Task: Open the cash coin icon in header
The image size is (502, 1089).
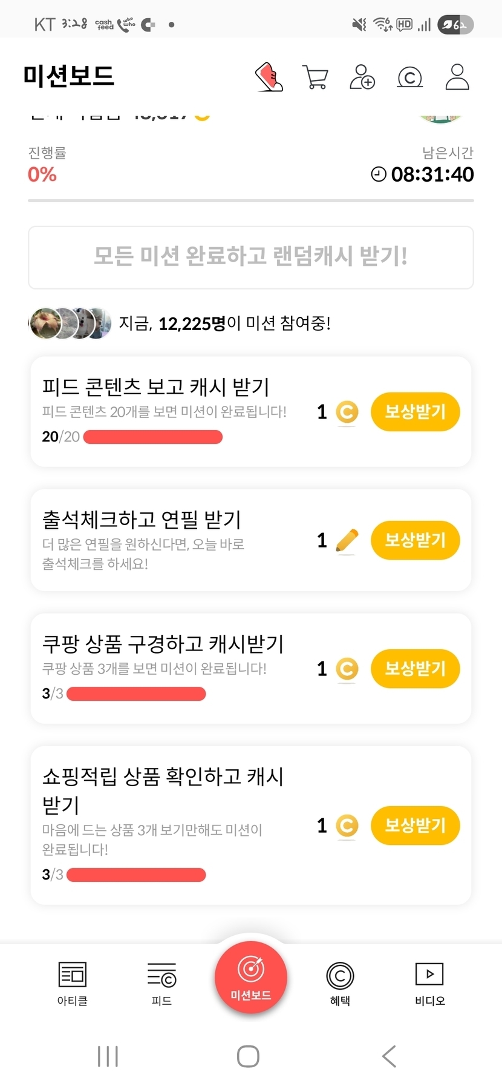Action: click(x=409, y=78)
